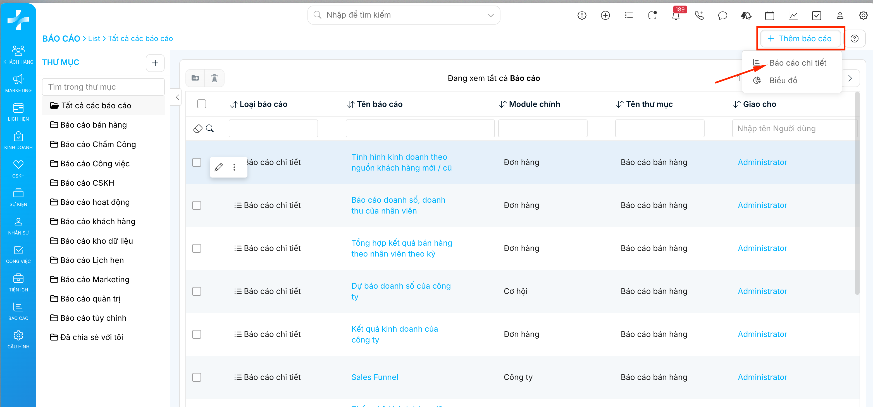Collapse the folder panel with chevron
This screenshot has width=873, height=407.
tap(177, 97)
